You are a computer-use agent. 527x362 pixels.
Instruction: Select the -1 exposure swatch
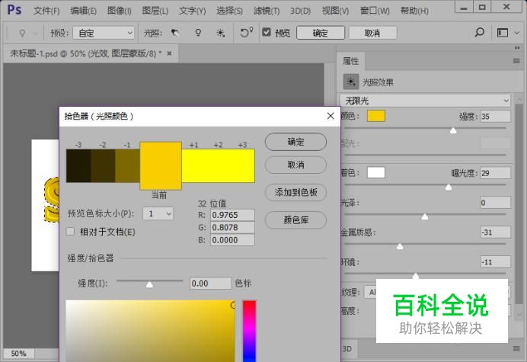[127, 165]
